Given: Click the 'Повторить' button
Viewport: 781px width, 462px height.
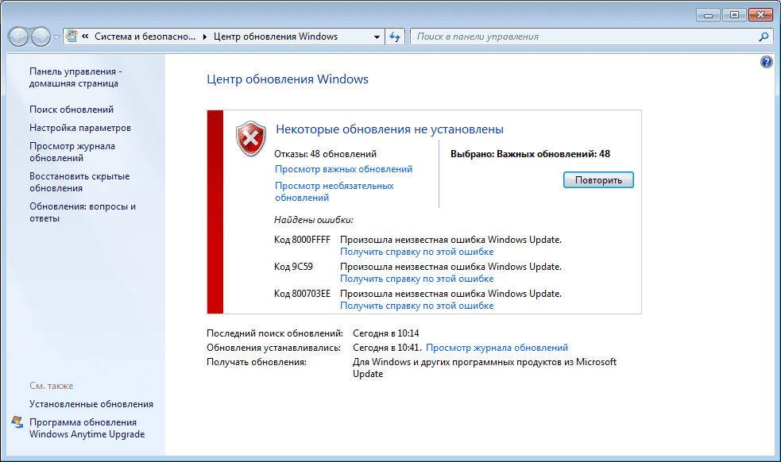Looking at the screenshot, I should tap(598, 179).
